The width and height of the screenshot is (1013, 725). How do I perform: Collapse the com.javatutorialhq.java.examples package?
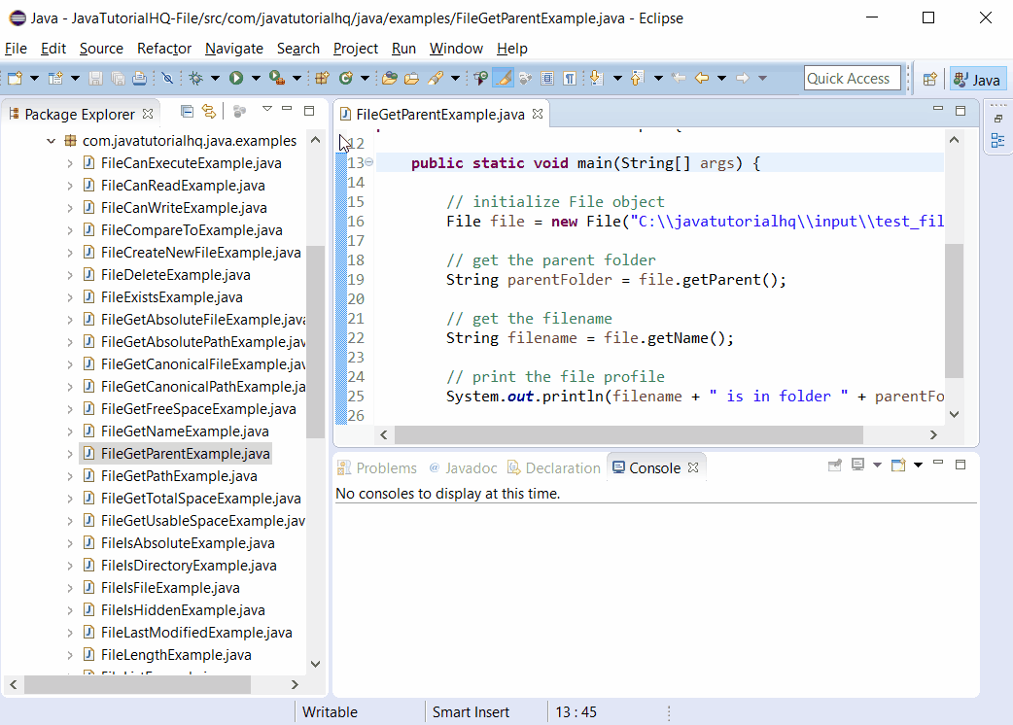point(52,140)
